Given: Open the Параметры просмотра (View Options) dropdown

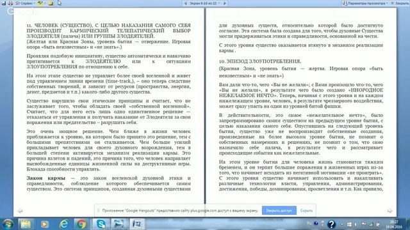Looking at the screenshot, I should [x=366, y=3].
